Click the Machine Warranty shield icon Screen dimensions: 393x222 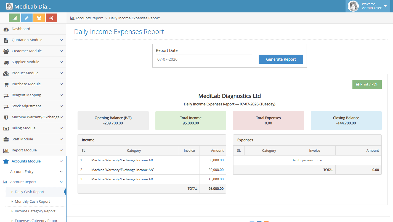tap(6, 117)
